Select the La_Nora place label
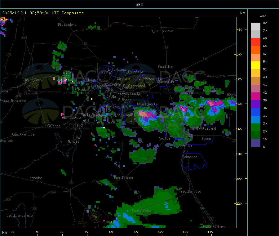Screen dimensions: 279x236 click(123, 78)
